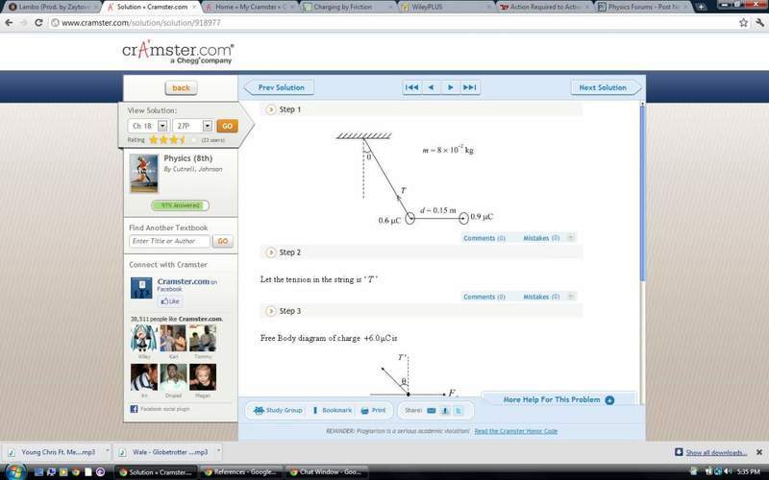769x480 pixels.
Task: Click profile photo labeled Megan
Action: (203, 377)
